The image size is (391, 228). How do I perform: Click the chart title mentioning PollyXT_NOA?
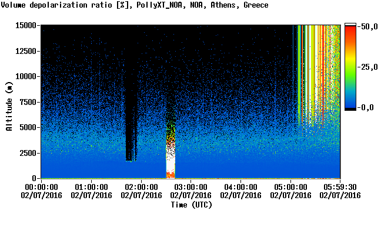coord(135,5)
